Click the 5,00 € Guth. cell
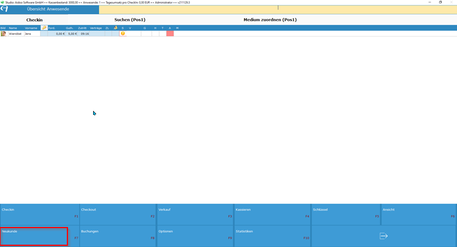 click(71, 34)
